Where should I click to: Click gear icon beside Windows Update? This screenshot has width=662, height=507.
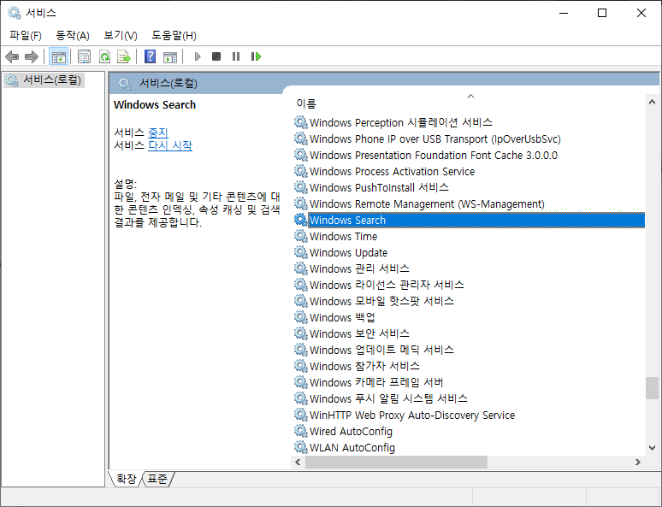click(300, 252)
